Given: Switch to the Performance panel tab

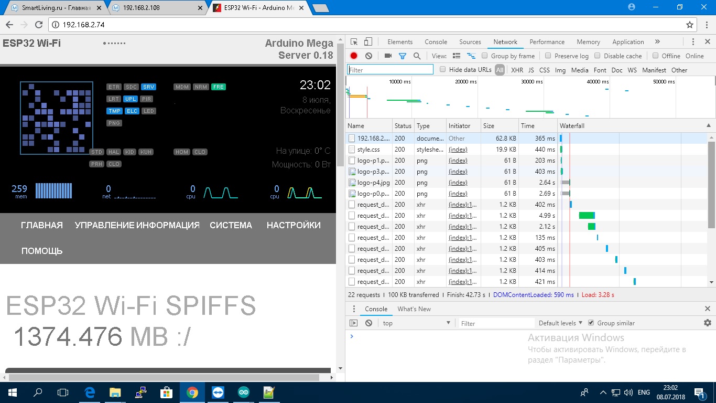Looking at the screenshot, I should pos(547,41).
